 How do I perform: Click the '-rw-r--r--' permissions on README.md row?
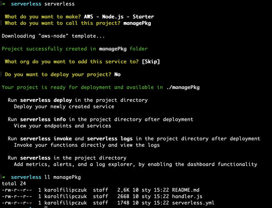pos(17,190)
